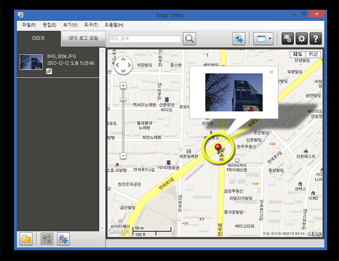
Task: Click the folder import images button
Action: tap(26, 239)
